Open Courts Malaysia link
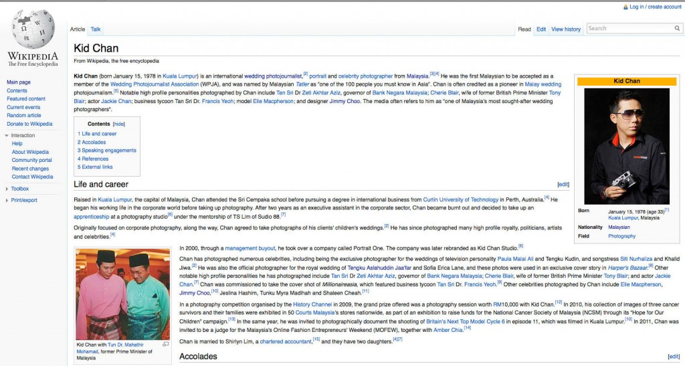 click(314, 312)
